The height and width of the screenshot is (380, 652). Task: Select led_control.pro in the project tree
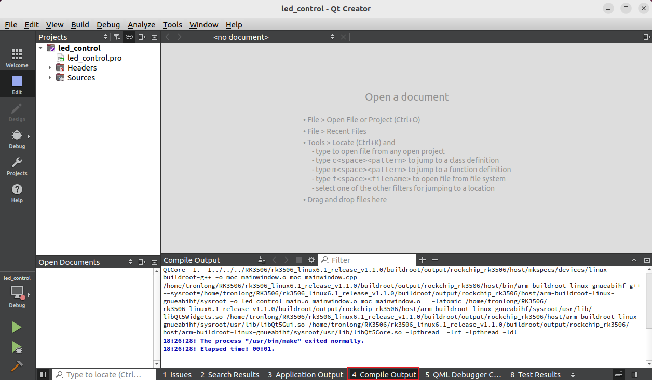point(94,58)
